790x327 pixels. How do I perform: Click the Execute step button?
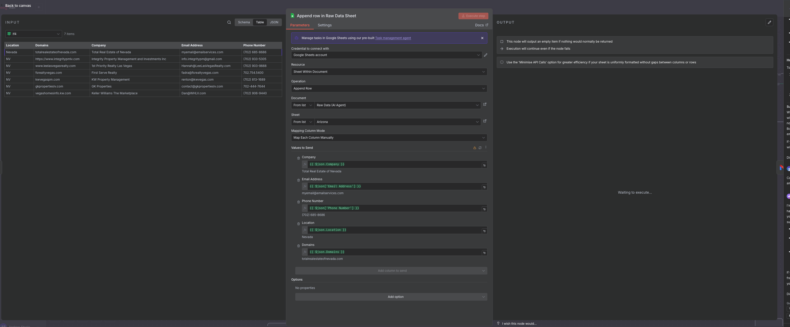click(473, 16)
